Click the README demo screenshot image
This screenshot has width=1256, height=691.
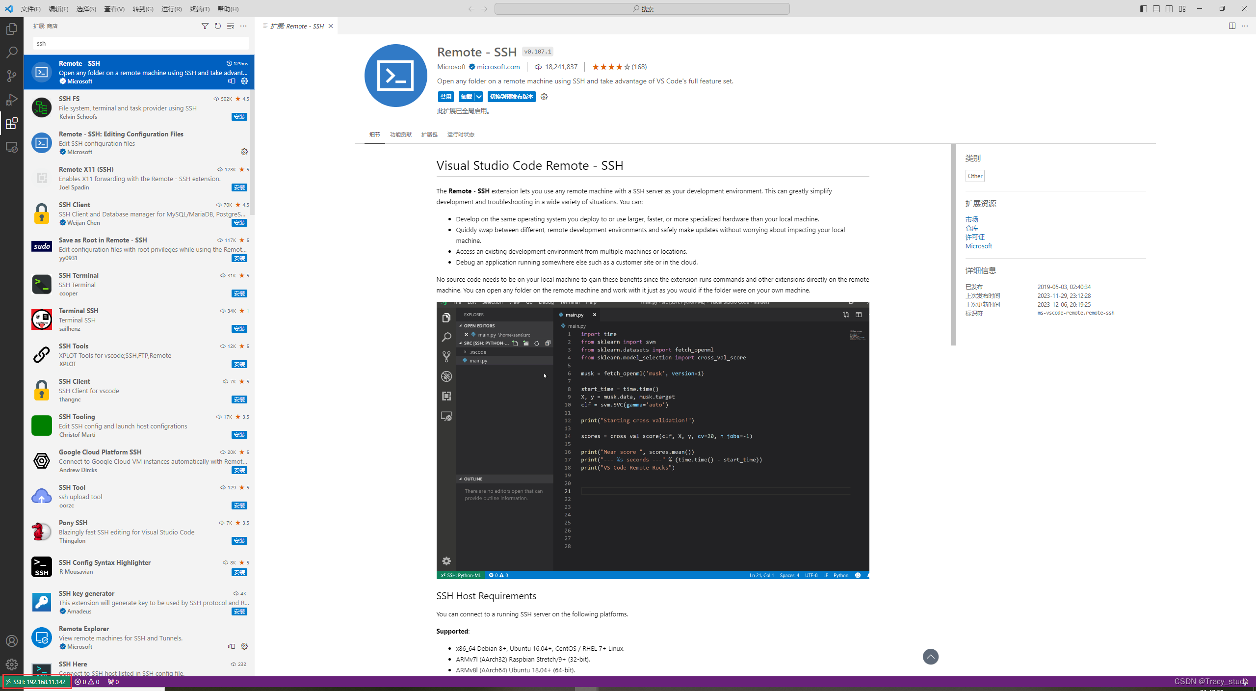coord(653,440)
